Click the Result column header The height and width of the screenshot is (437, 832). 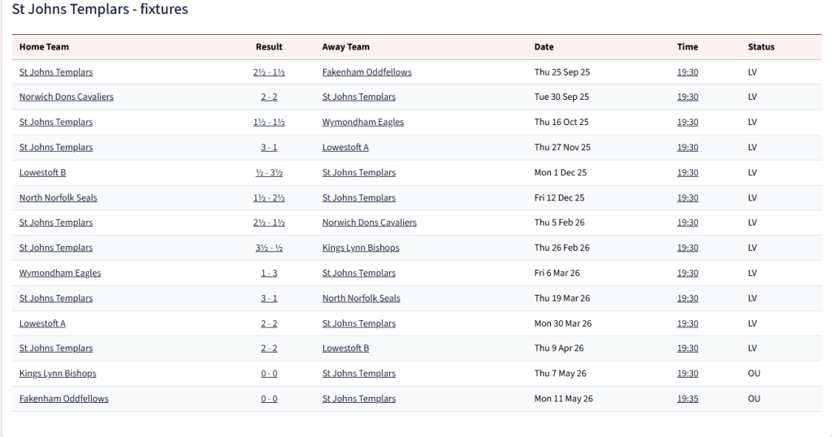269,47
